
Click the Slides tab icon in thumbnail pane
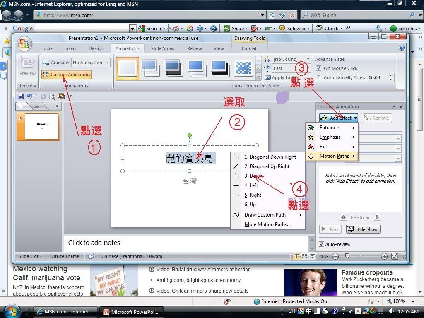pos(21,106)
